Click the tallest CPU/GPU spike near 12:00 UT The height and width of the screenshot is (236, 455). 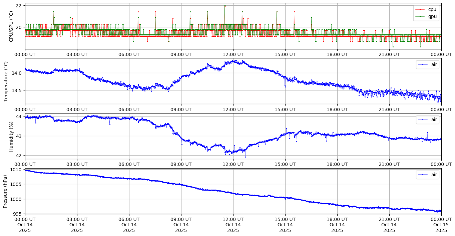(x=224, y=6)
